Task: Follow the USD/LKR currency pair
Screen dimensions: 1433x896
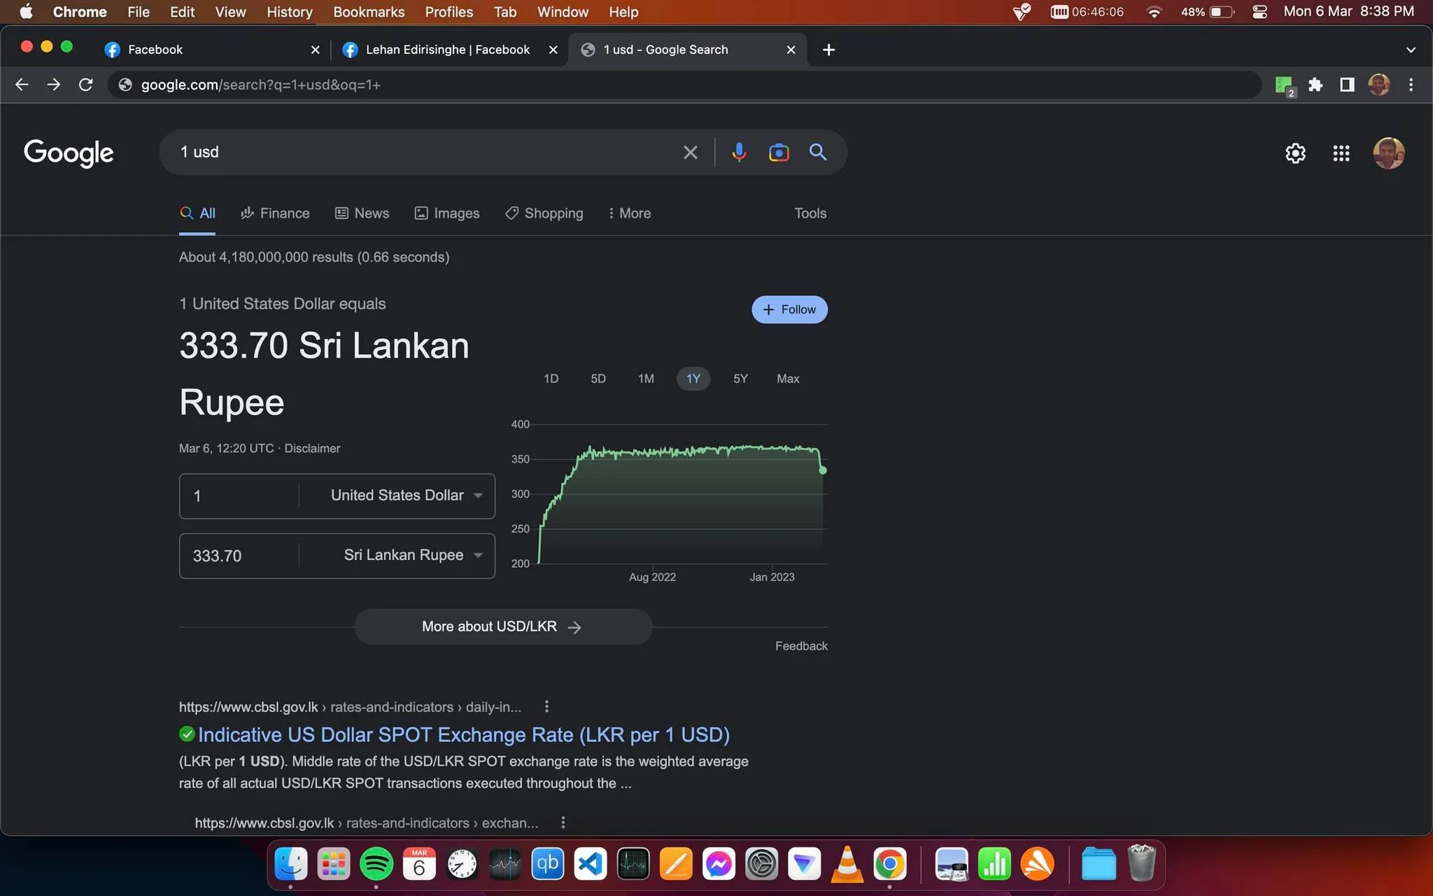Action: [789, 309]
